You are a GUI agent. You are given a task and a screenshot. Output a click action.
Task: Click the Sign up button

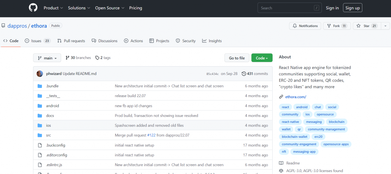point(352,8)
